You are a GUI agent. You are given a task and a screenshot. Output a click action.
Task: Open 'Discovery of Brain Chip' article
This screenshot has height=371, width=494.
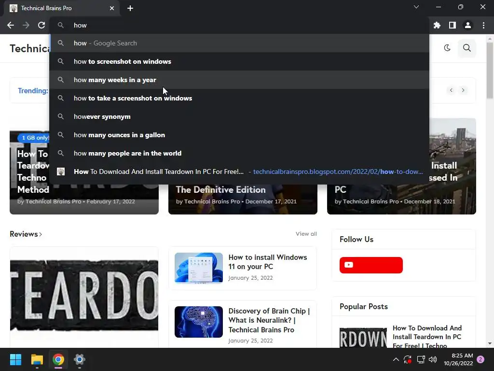pos(269,320)
